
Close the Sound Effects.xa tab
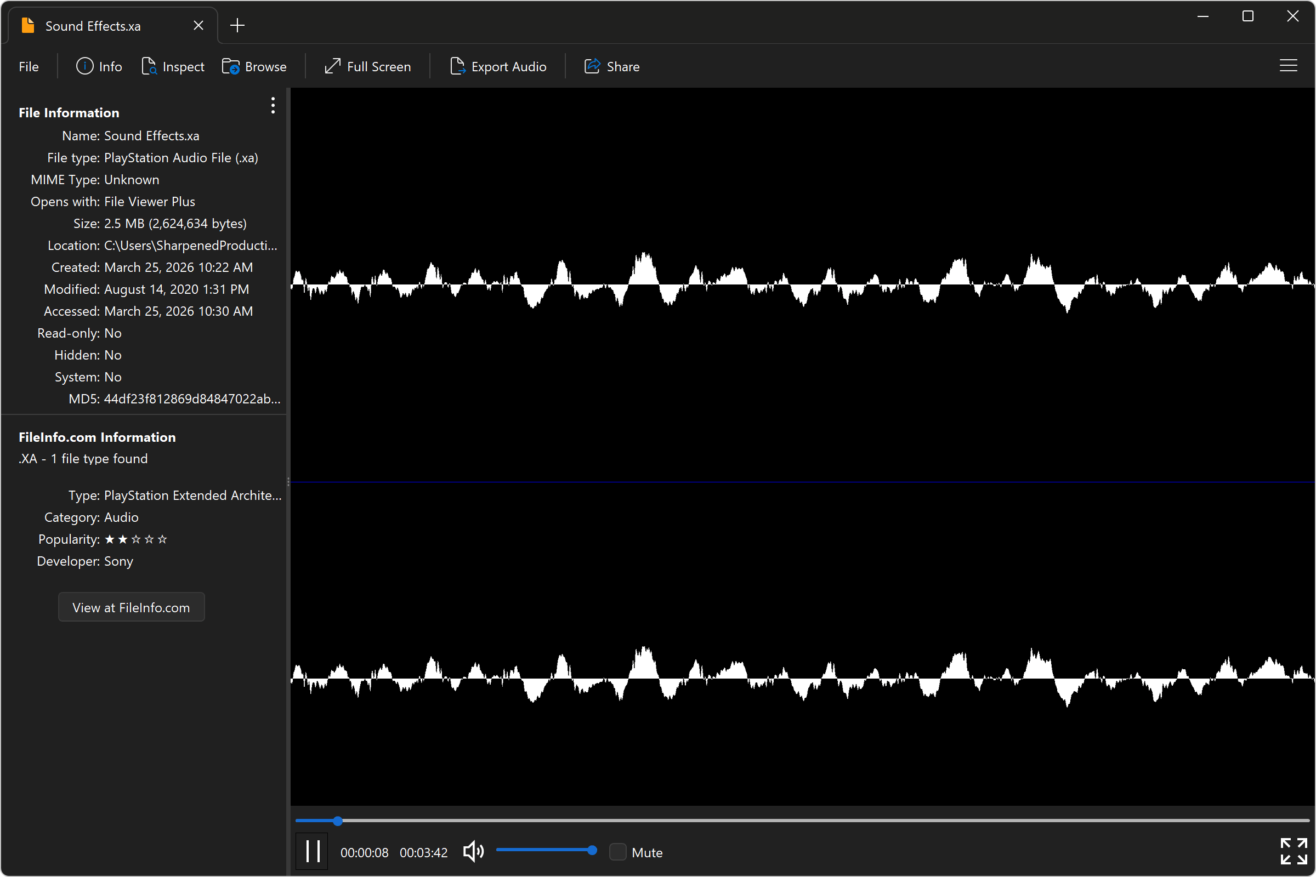click(x=198, y=26)
